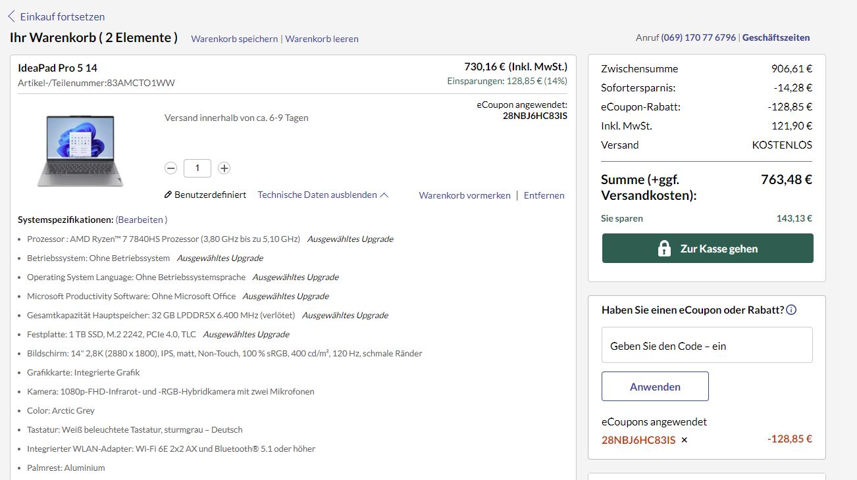
Task: Click the product price 730,16 € (Inkl. MwSt.)
Action: click(515, 66)
